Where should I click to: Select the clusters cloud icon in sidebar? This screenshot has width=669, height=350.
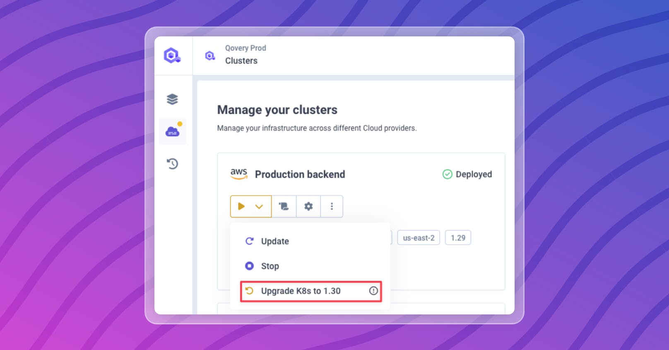point(173,132)
